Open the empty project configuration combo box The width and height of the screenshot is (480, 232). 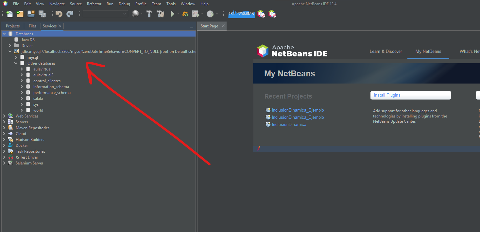[105, 14]
